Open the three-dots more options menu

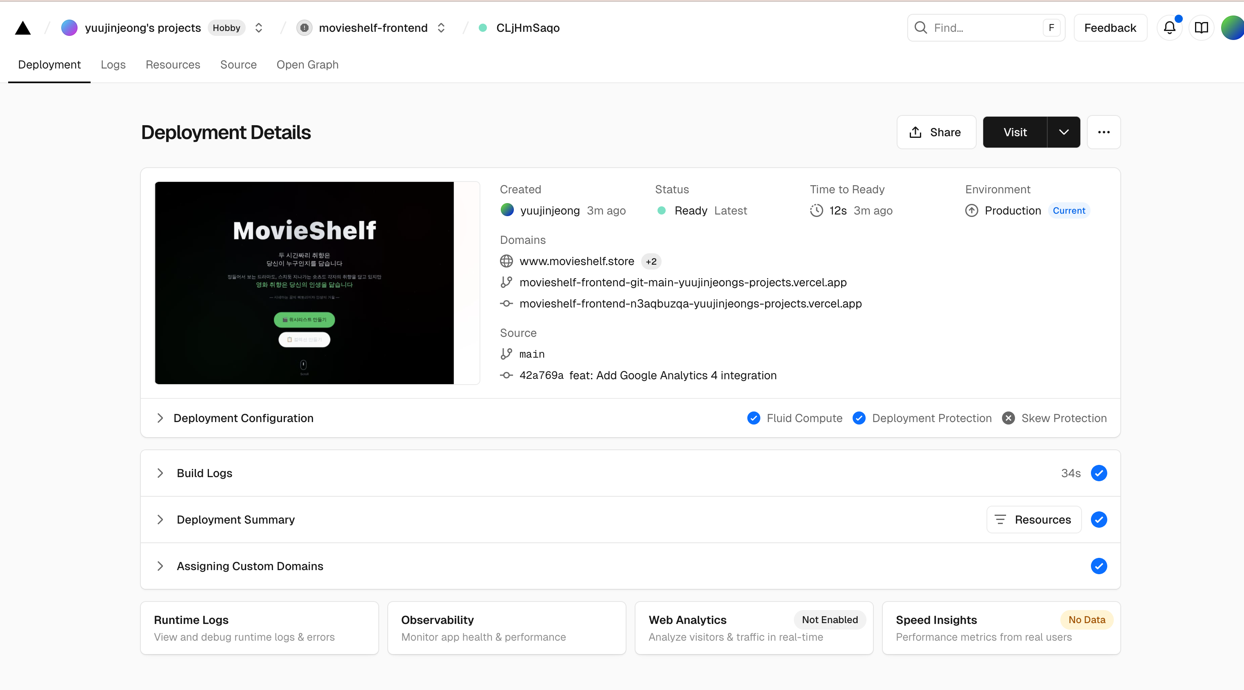1104,132
